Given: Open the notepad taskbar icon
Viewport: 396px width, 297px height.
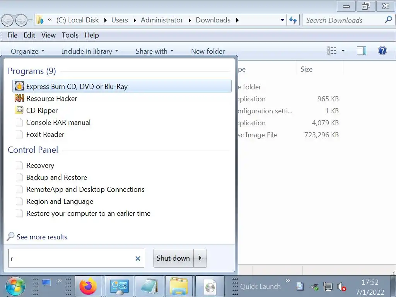Looking at the screenshot, I should click(150, 287).
